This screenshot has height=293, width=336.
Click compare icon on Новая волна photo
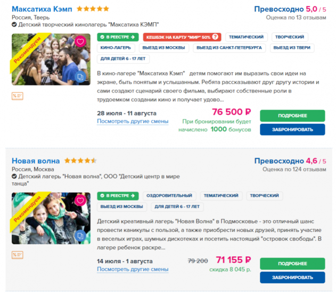coord(80,236)
